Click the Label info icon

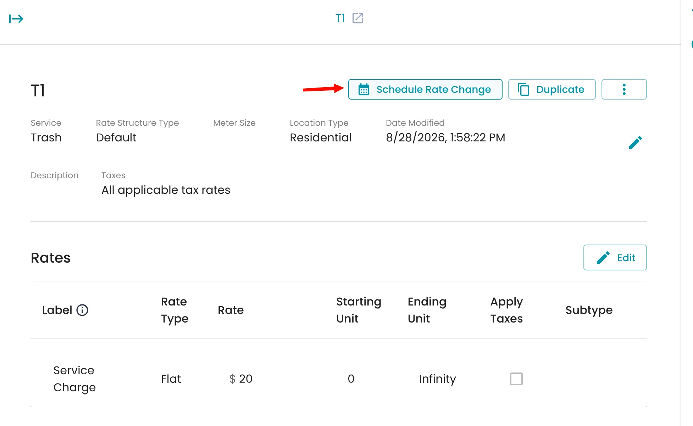coord(82,310)
